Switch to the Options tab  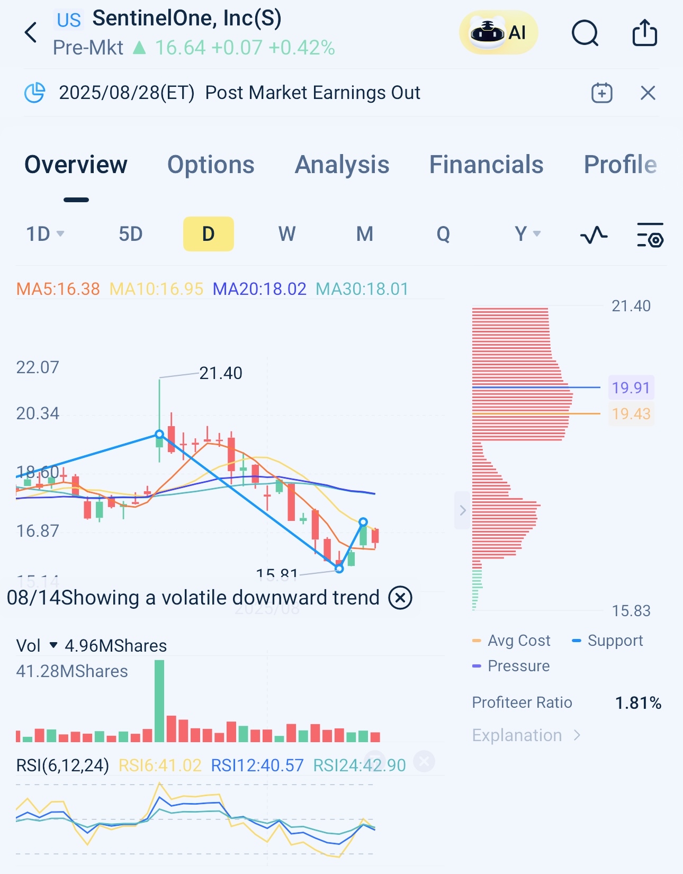pyautogui.click(x=211, y=165)
